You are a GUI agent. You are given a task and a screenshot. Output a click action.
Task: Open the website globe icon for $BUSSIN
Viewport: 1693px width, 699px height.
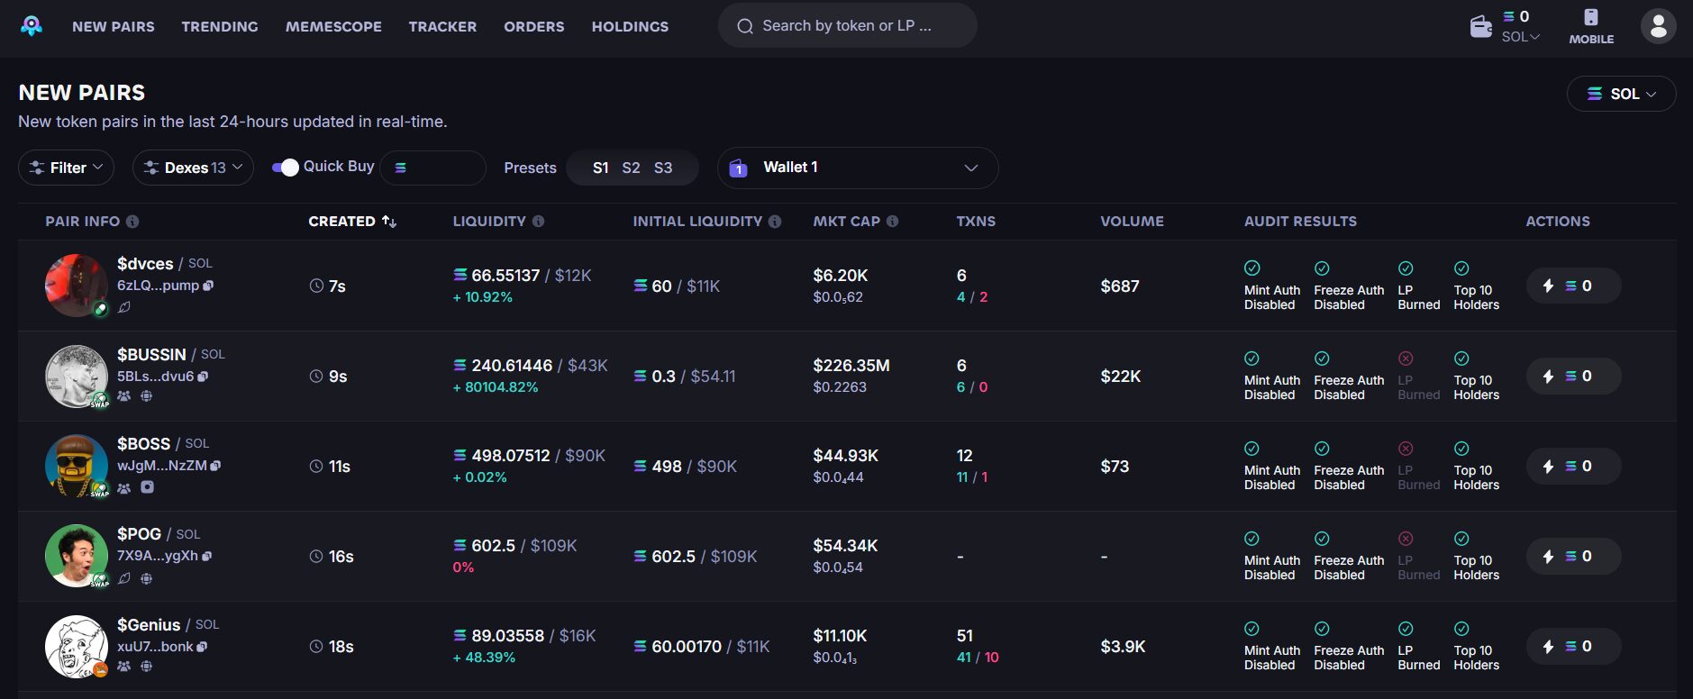(x=146, y=396)
